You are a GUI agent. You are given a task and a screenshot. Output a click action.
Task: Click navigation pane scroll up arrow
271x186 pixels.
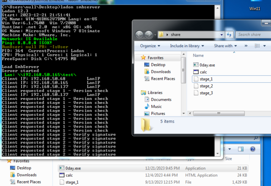tap(184, 54)
